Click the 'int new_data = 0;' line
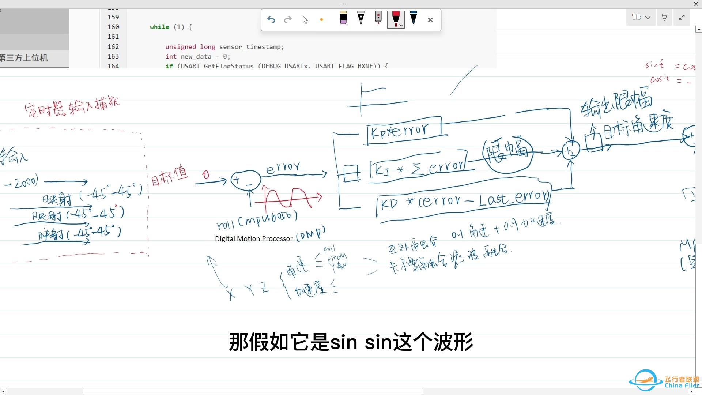Image resolution: width=702 pixels, height=395 pixels. tap(198, 57)
